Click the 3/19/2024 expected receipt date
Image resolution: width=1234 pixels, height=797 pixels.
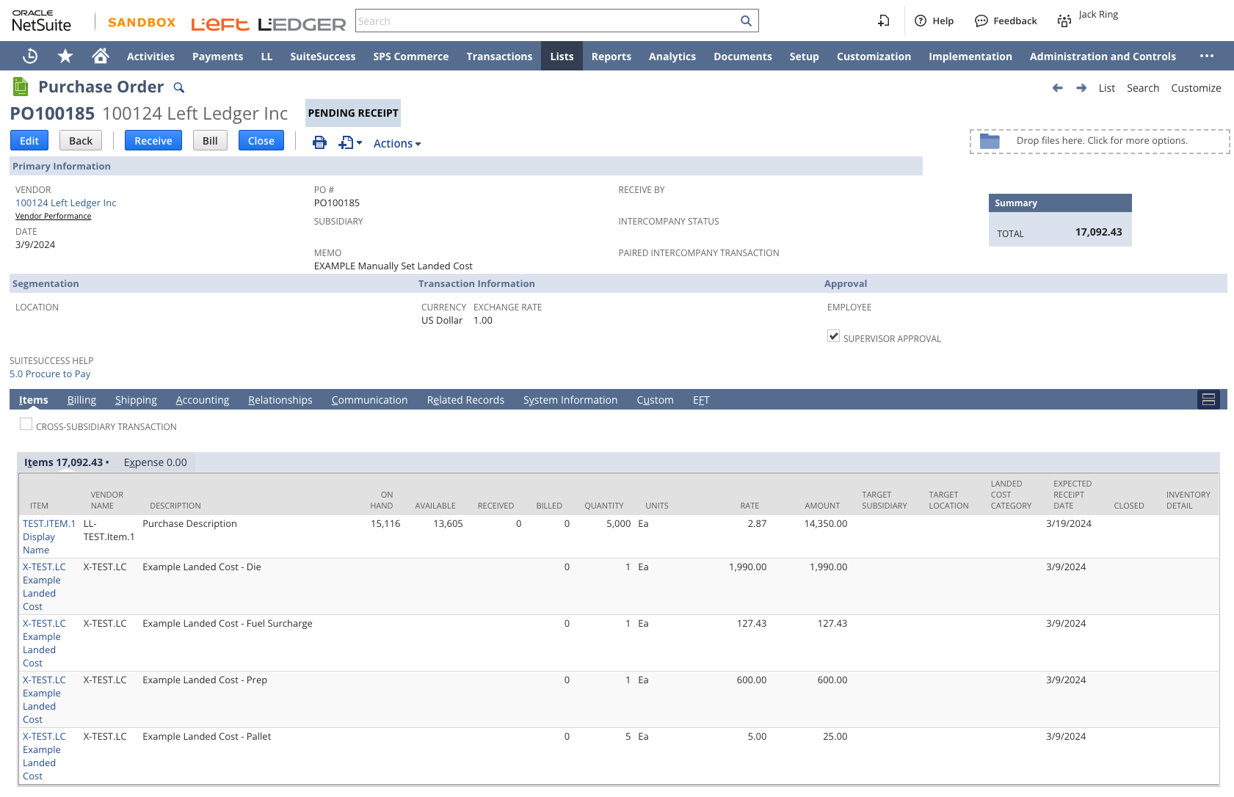[x=1069, y=524]
